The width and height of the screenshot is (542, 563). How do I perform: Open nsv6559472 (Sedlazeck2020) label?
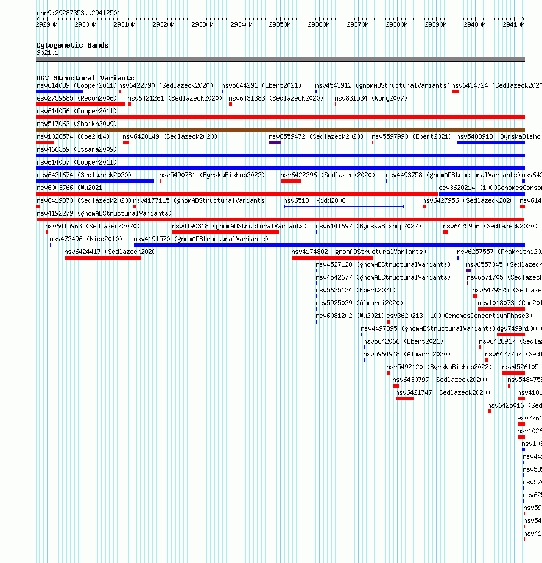[x=316, y=136]
